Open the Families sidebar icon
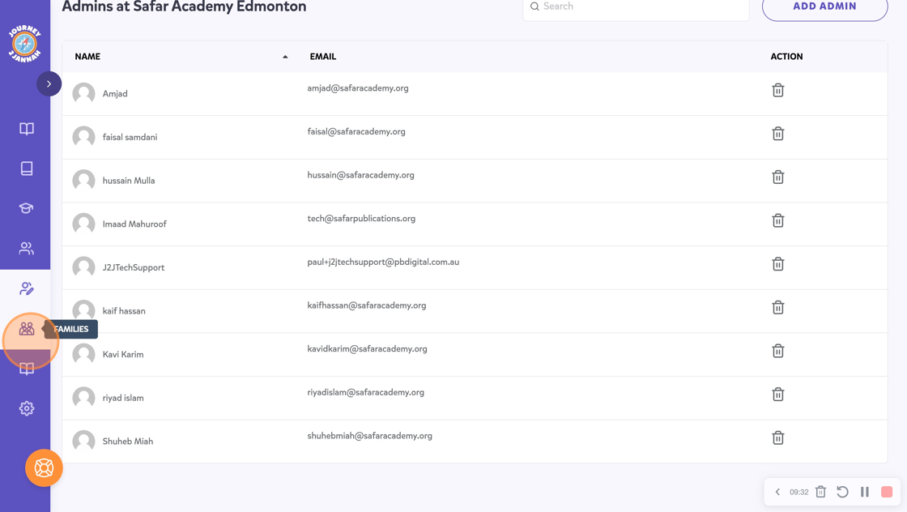907x512 pixels. (27, 329)
